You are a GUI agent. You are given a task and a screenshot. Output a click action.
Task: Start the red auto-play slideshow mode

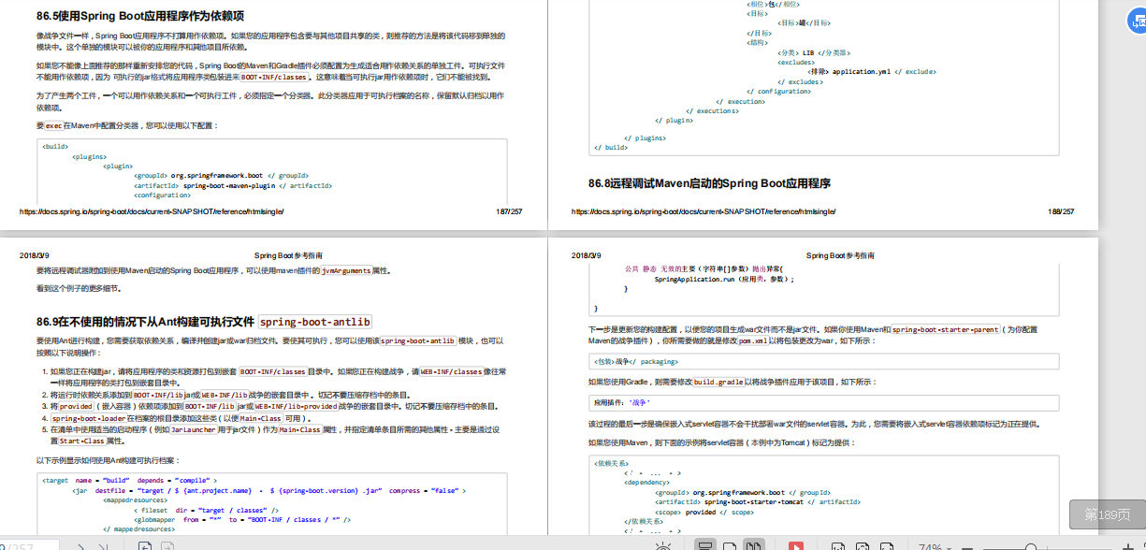tap(796, 544)
